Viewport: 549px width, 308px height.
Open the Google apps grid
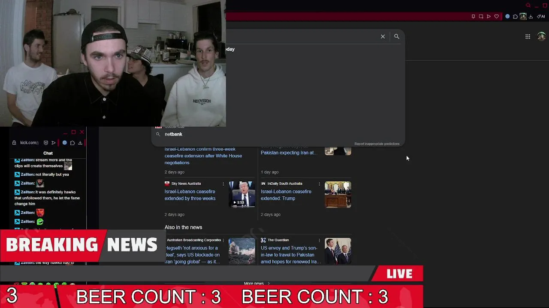click(x=528, y=36)
